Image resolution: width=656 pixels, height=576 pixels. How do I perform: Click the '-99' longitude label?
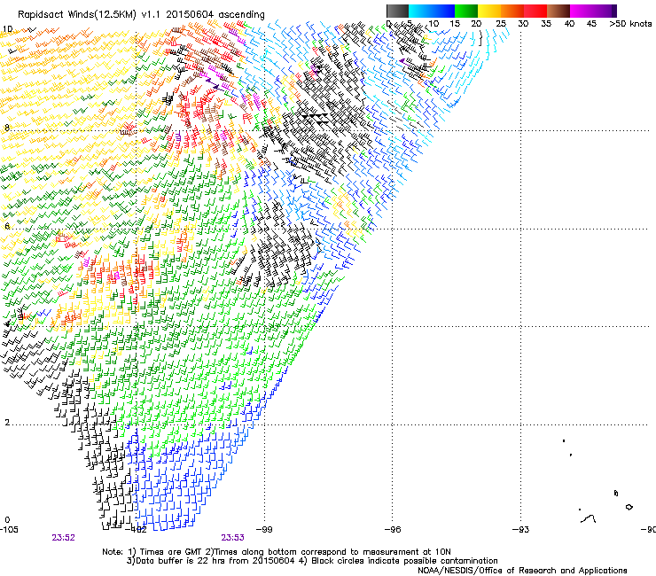tap(264, 530)
